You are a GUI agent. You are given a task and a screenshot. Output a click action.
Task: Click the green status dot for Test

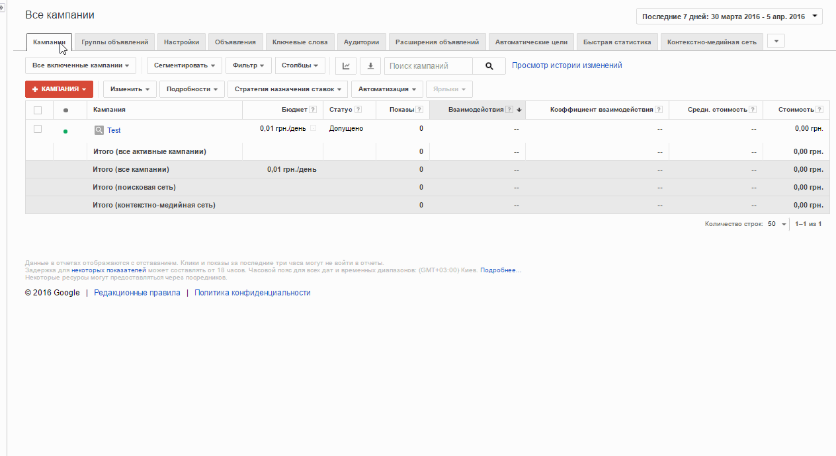pyautogui.click(x=65, y=132)
